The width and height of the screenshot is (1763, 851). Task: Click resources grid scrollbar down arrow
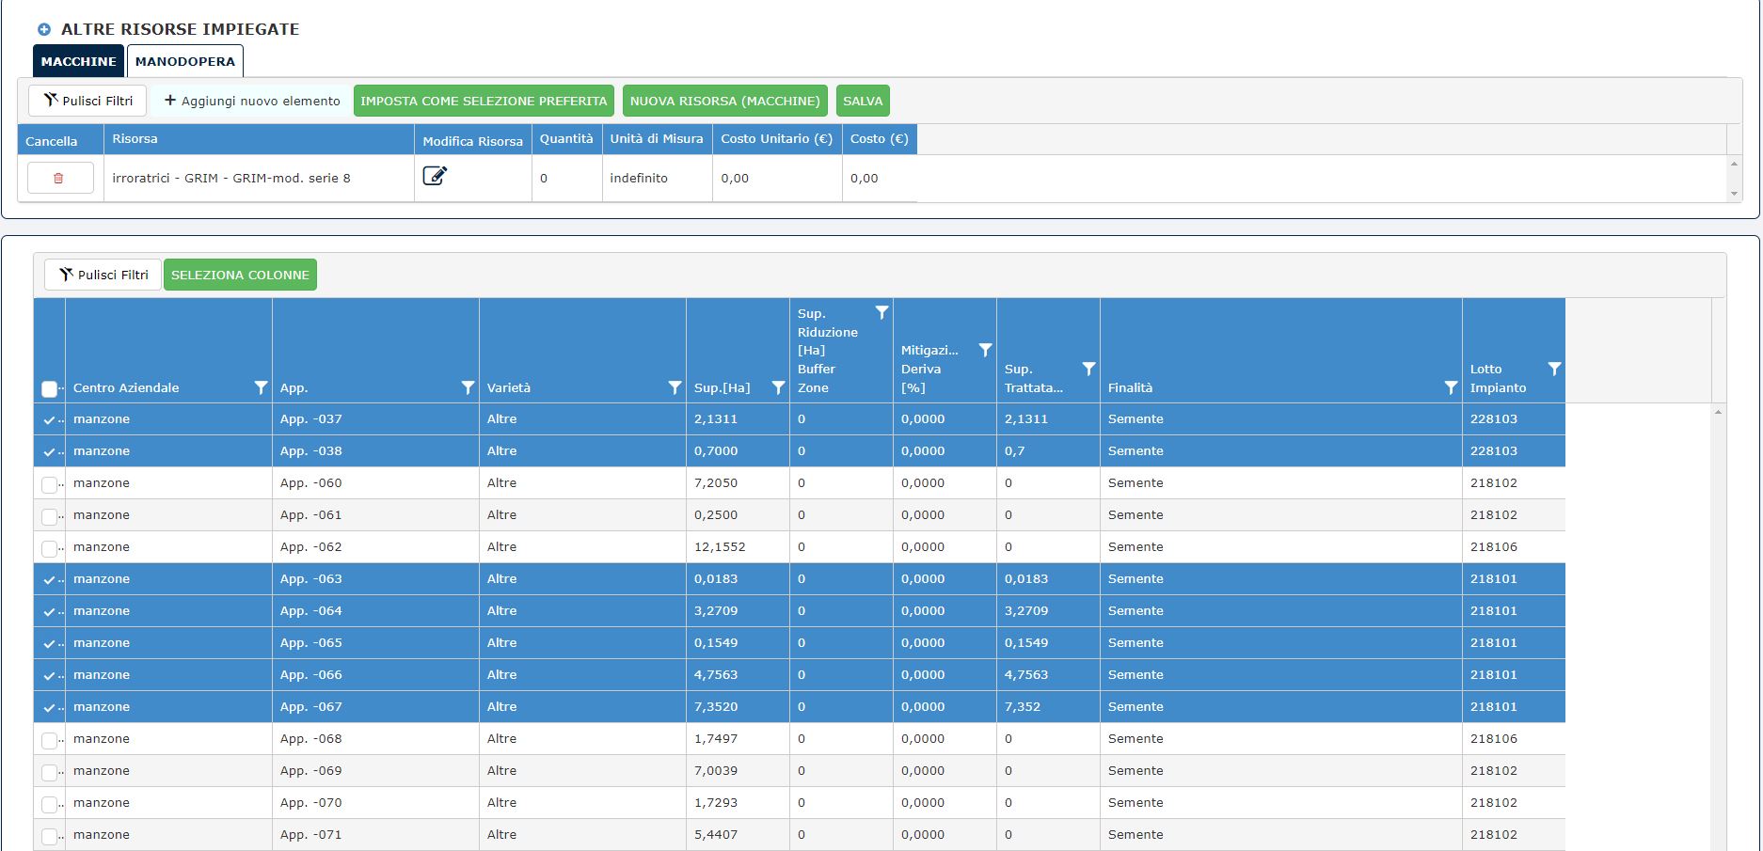click(x=1734, y=194)
